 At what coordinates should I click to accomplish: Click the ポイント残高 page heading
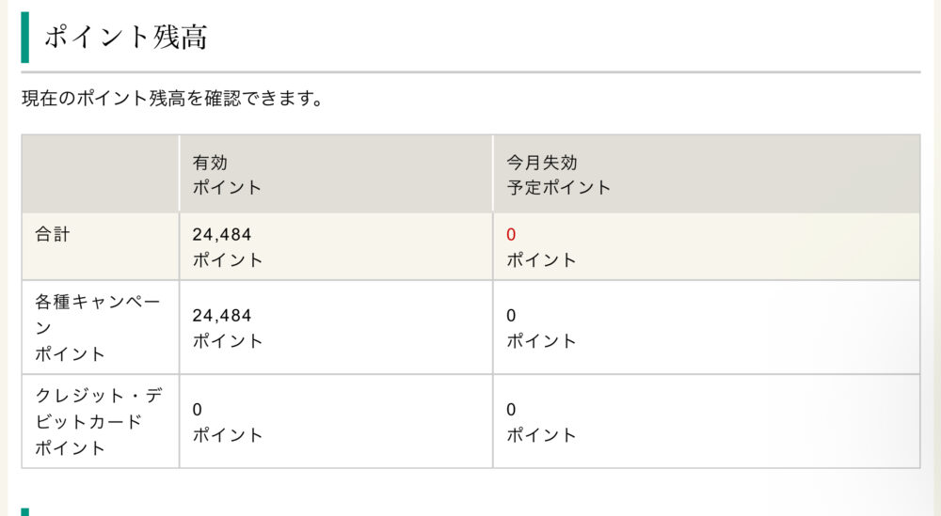(x=126, y=38)
